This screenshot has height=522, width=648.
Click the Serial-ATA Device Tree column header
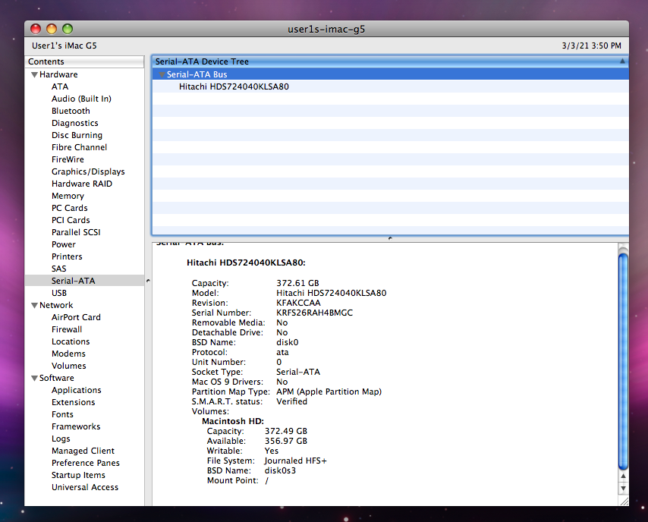[x=390, y=61]
